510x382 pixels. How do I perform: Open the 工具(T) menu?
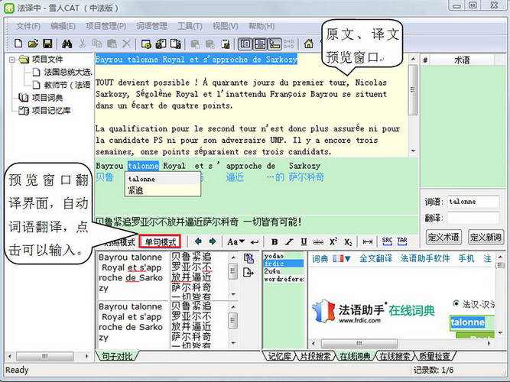tap(190, 26)
